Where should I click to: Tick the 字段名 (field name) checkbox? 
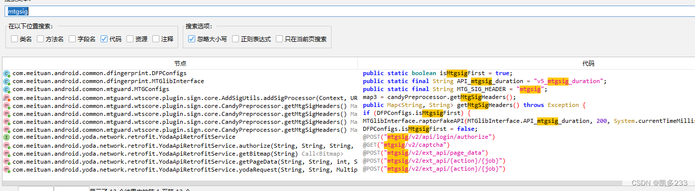(x=73, y=39)
